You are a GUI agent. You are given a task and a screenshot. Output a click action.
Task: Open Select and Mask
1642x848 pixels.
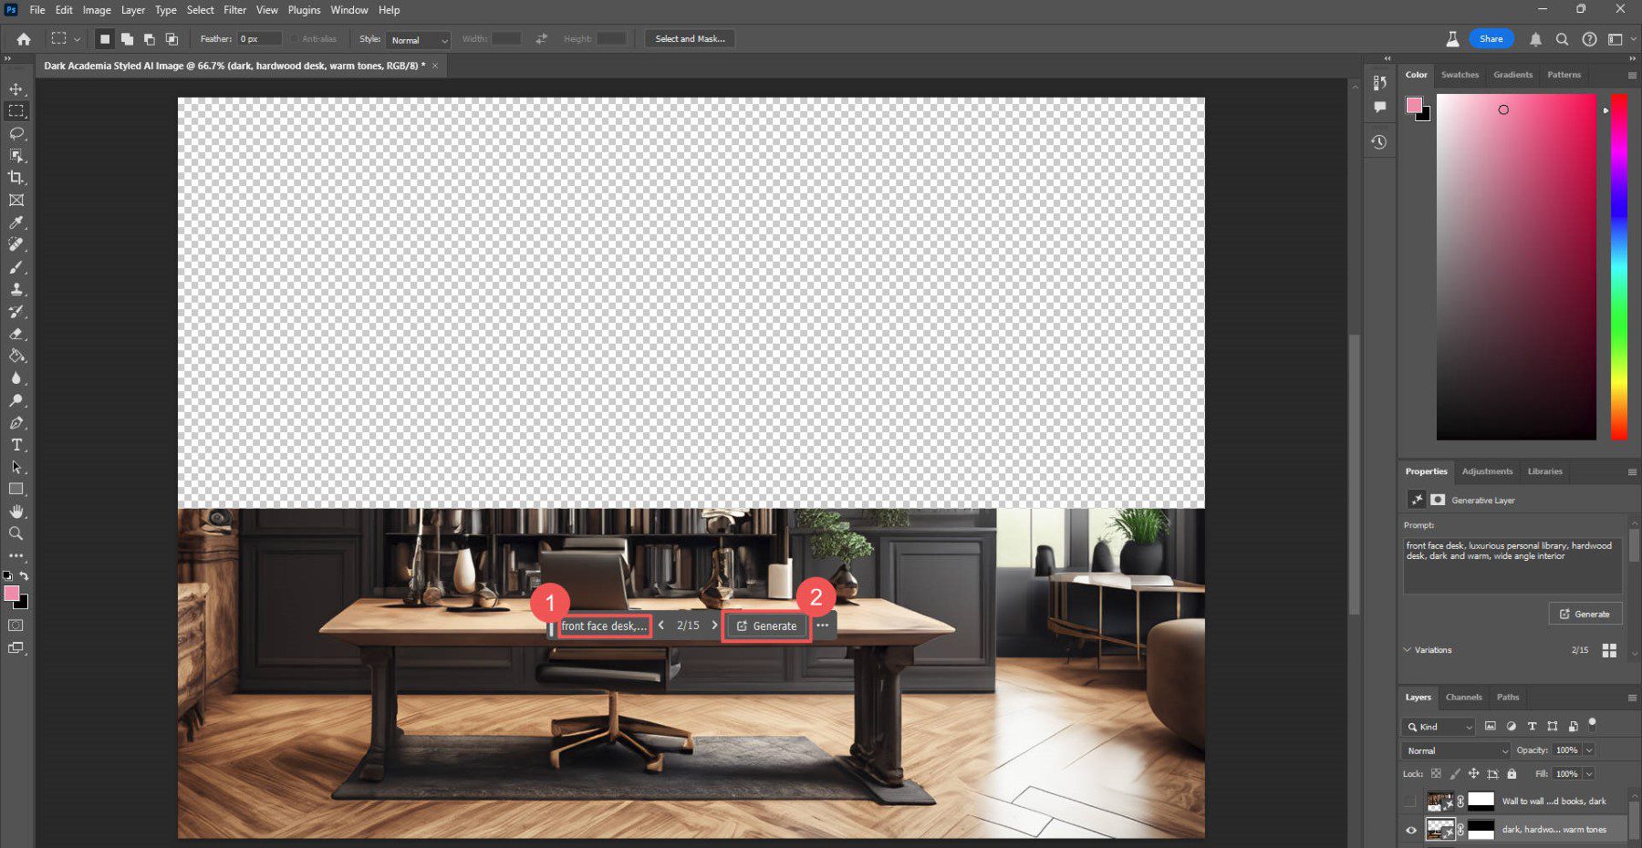click(x=690, y=38)
